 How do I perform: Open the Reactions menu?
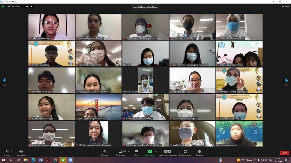point(199,152)
